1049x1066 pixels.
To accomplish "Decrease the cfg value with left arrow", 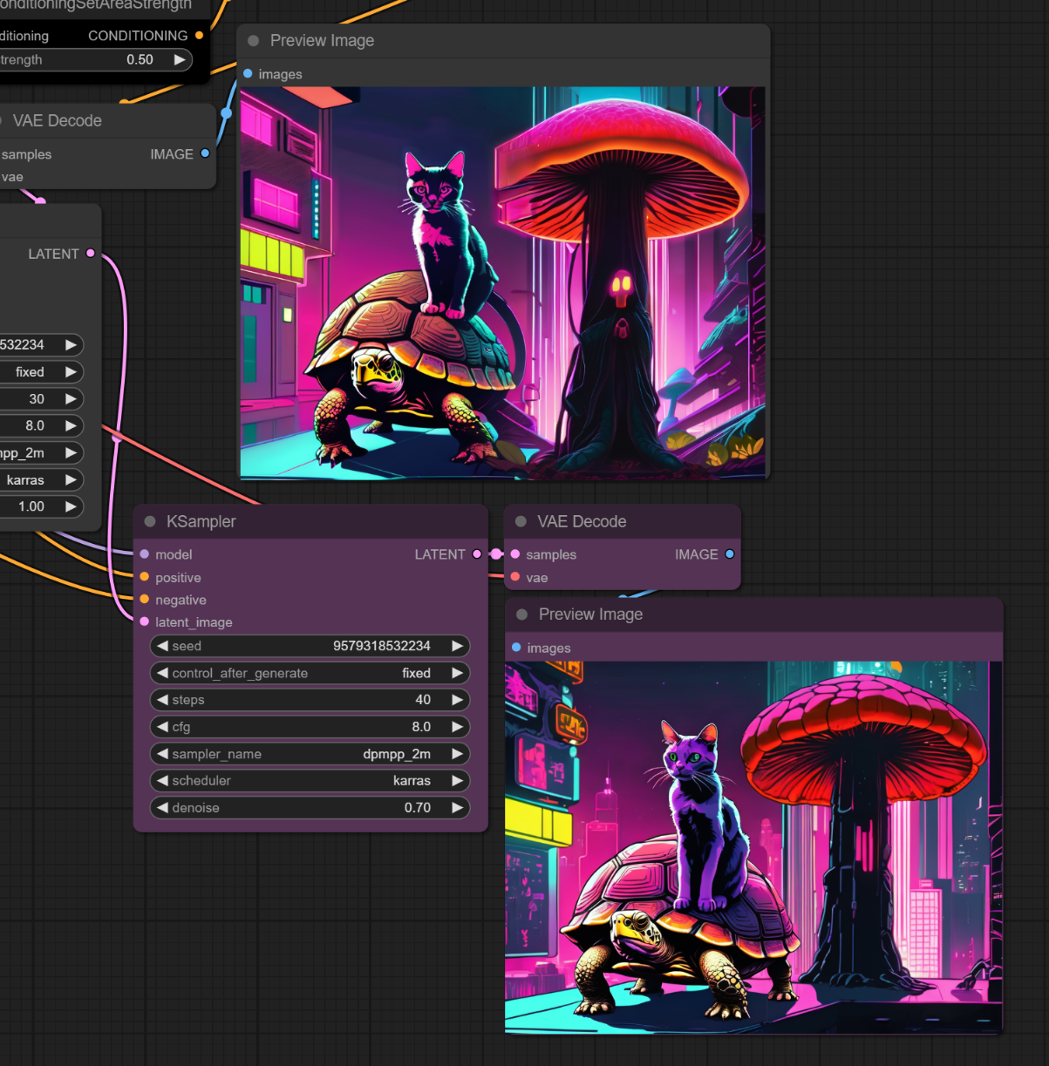I will click(162, 727).
